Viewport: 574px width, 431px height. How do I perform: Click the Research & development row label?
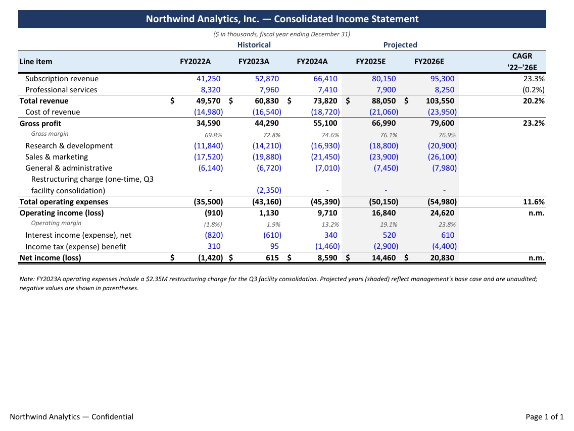(69, 145)
